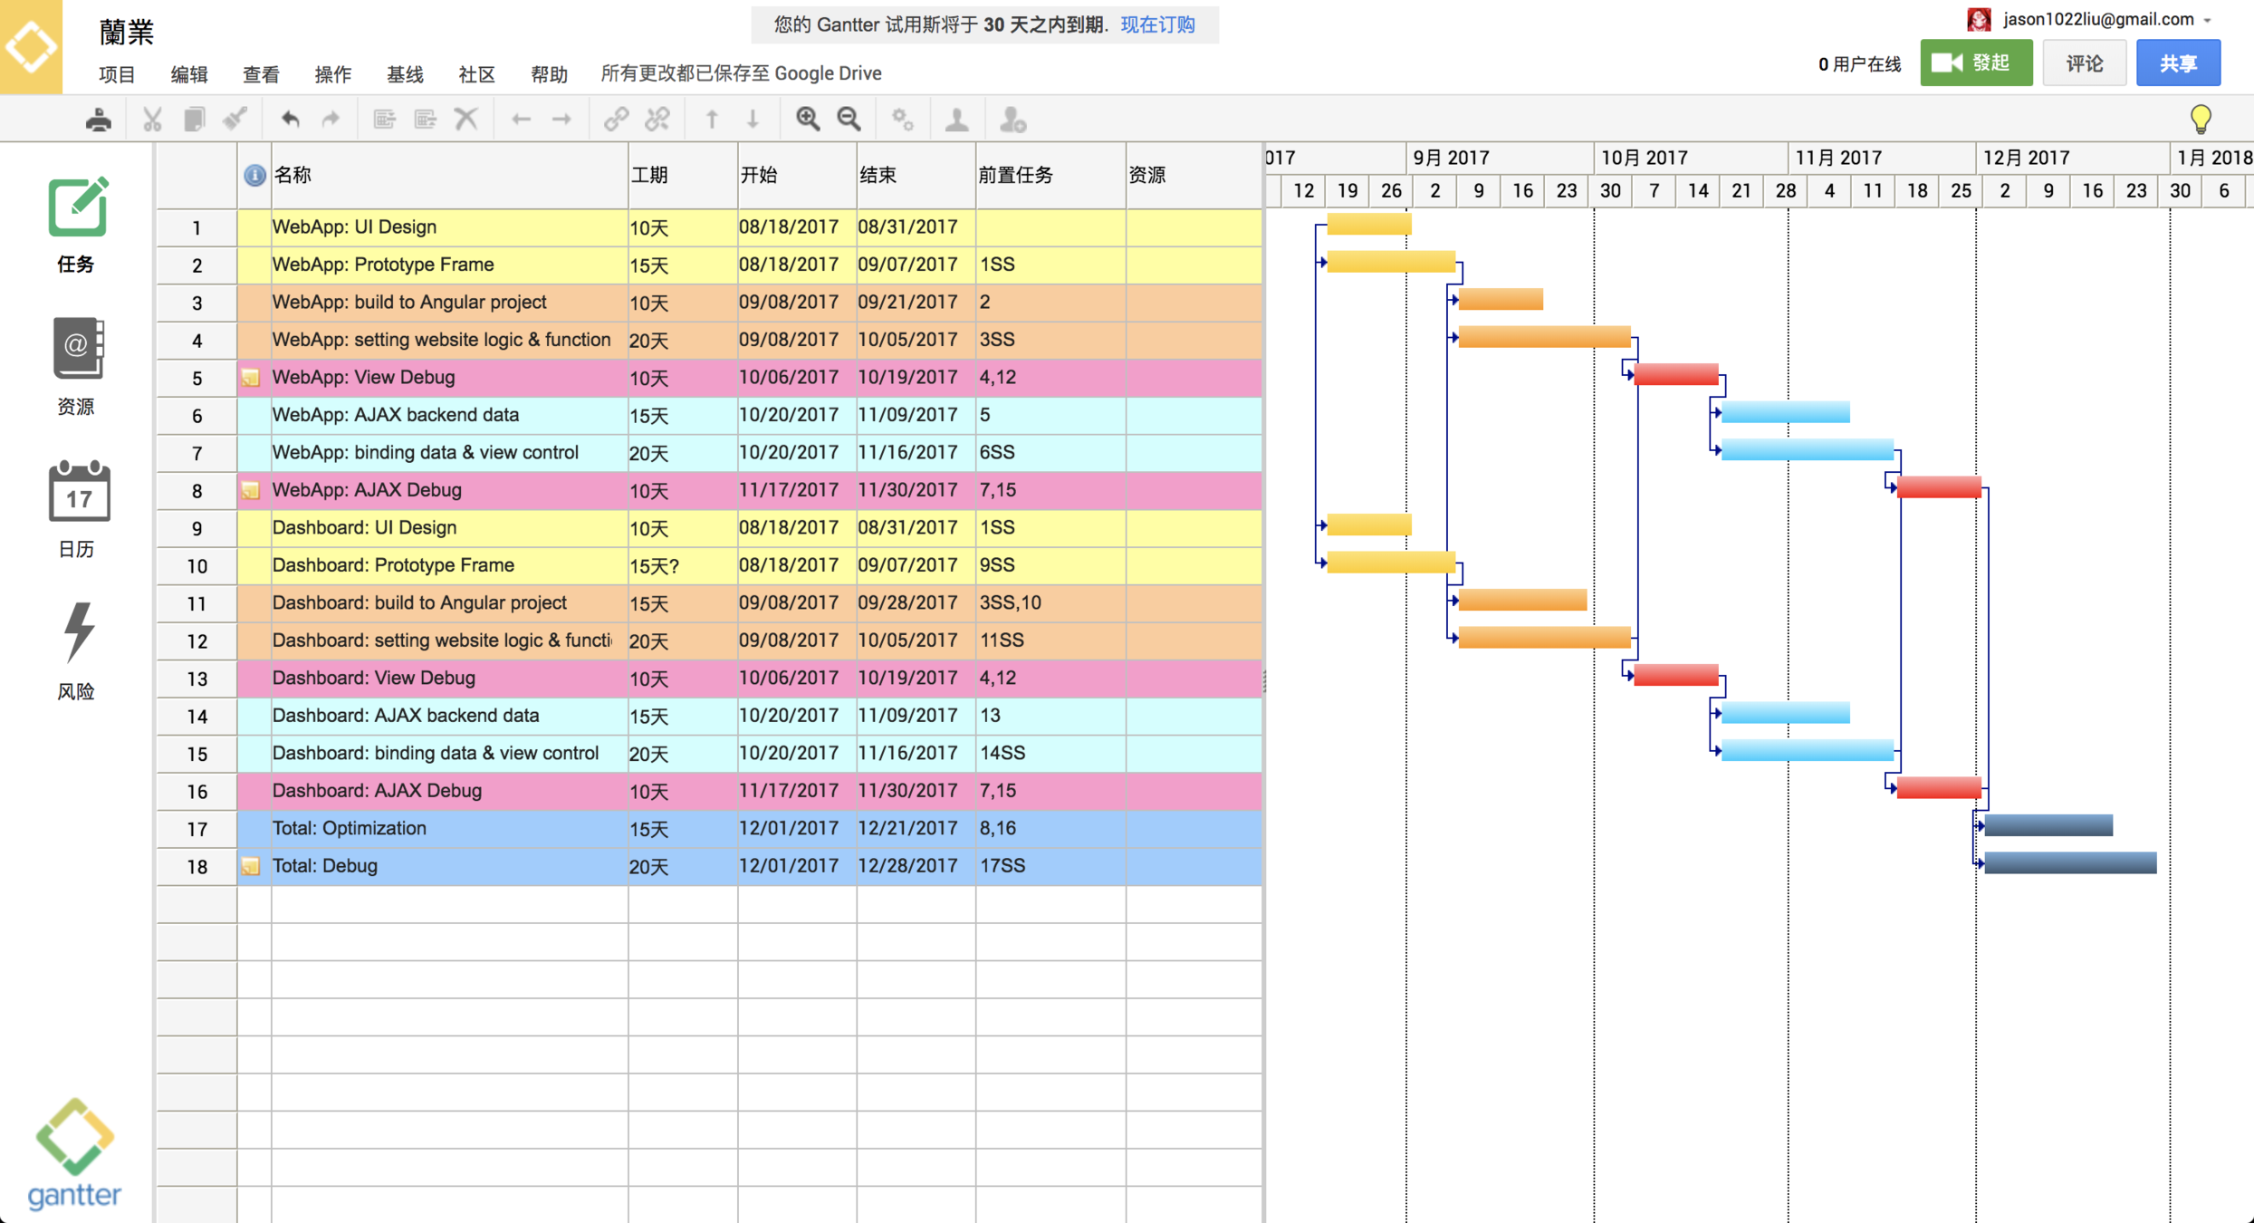Image resolution: width=2254 pixels, height=1223 pixels.
Task: Click the blue 共享 share button
Action: click(2177, 63)
